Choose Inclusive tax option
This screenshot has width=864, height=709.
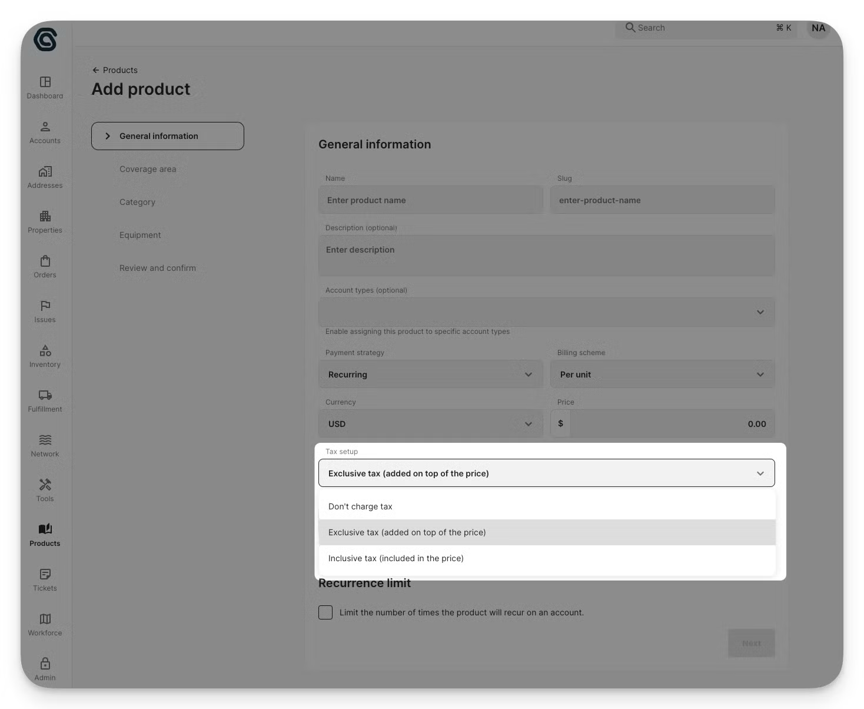(547, 558)
